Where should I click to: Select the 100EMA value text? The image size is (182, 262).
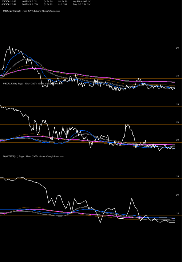point(29,1)
